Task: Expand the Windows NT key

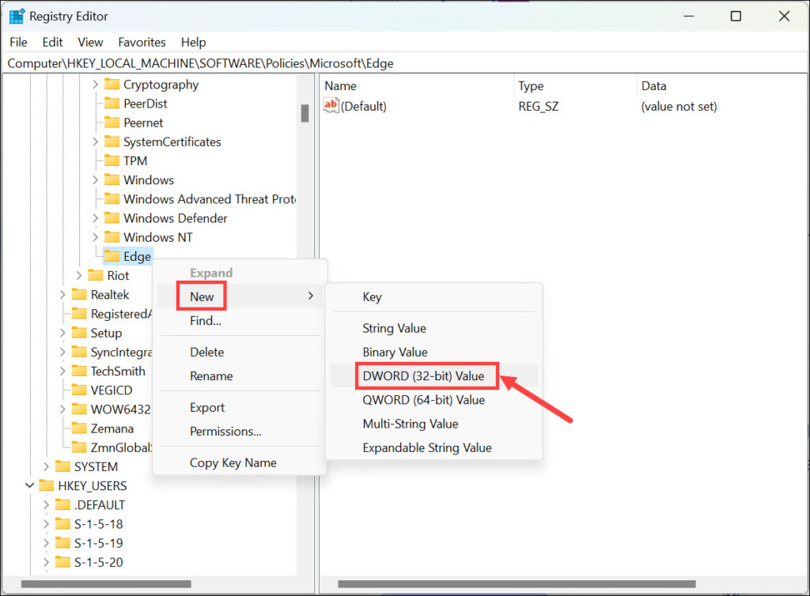Action: [x=95, y=237]
